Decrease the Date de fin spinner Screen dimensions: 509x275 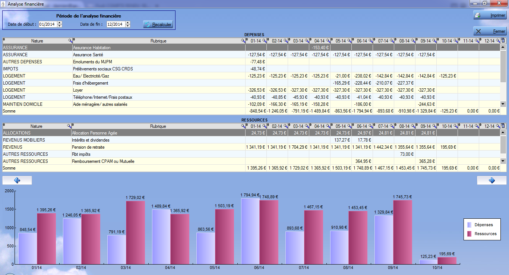(128, 26)
